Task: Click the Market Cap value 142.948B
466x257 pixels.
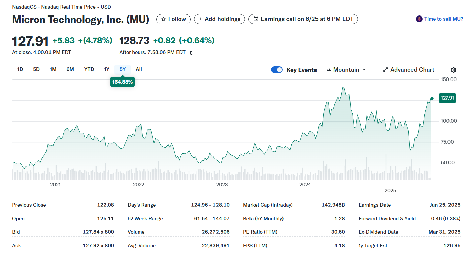Action: click(333, 205)
